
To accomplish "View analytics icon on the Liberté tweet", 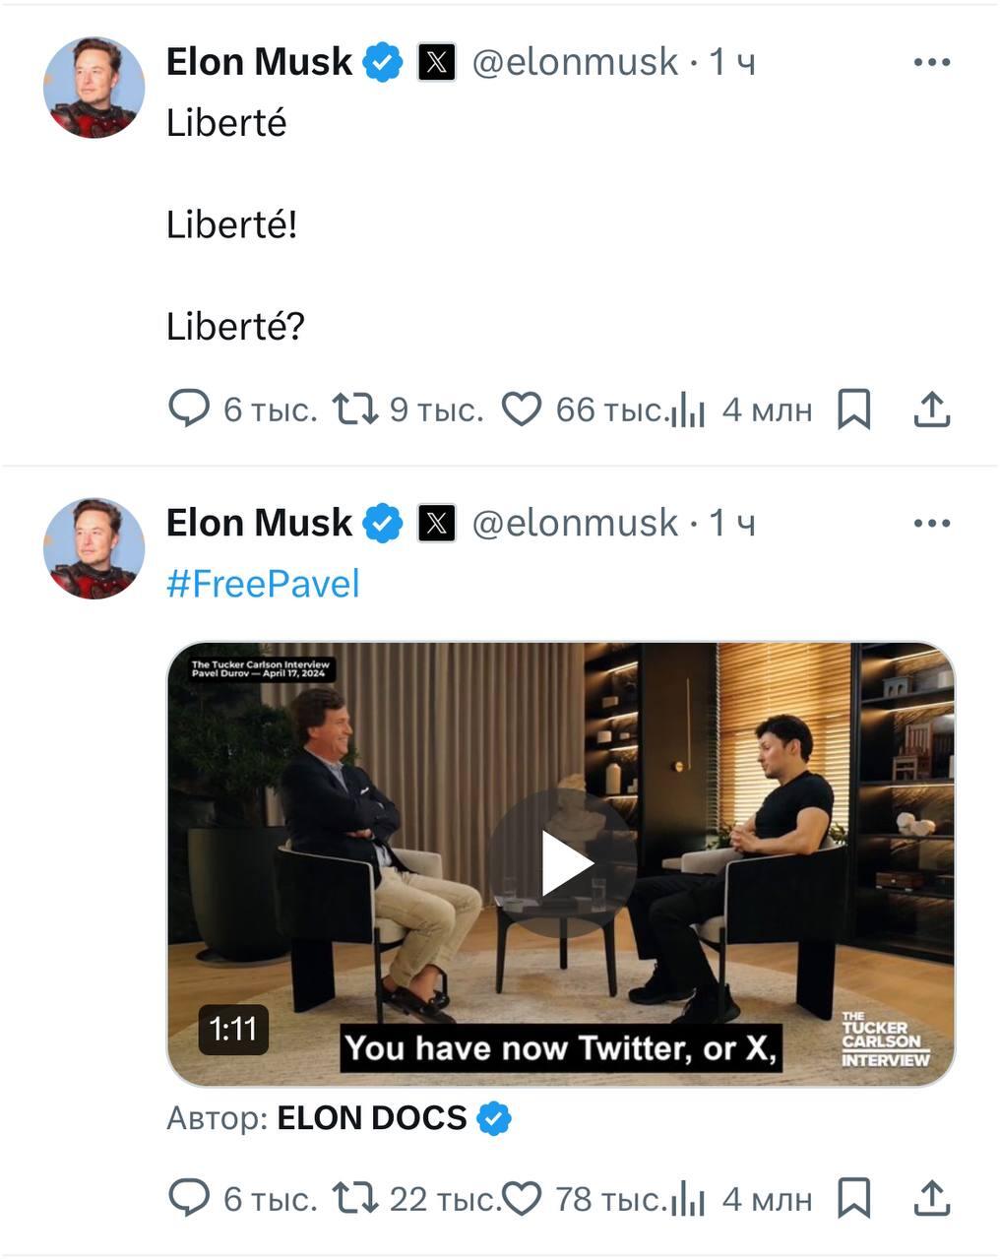I will pos(687,410).
